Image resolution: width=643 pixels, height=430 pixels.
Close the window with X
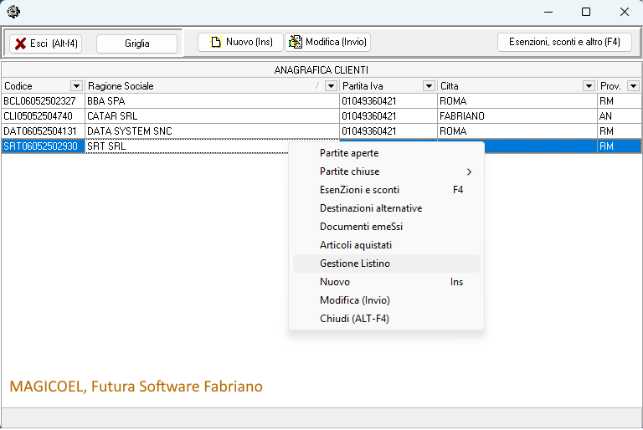[624, 12]
